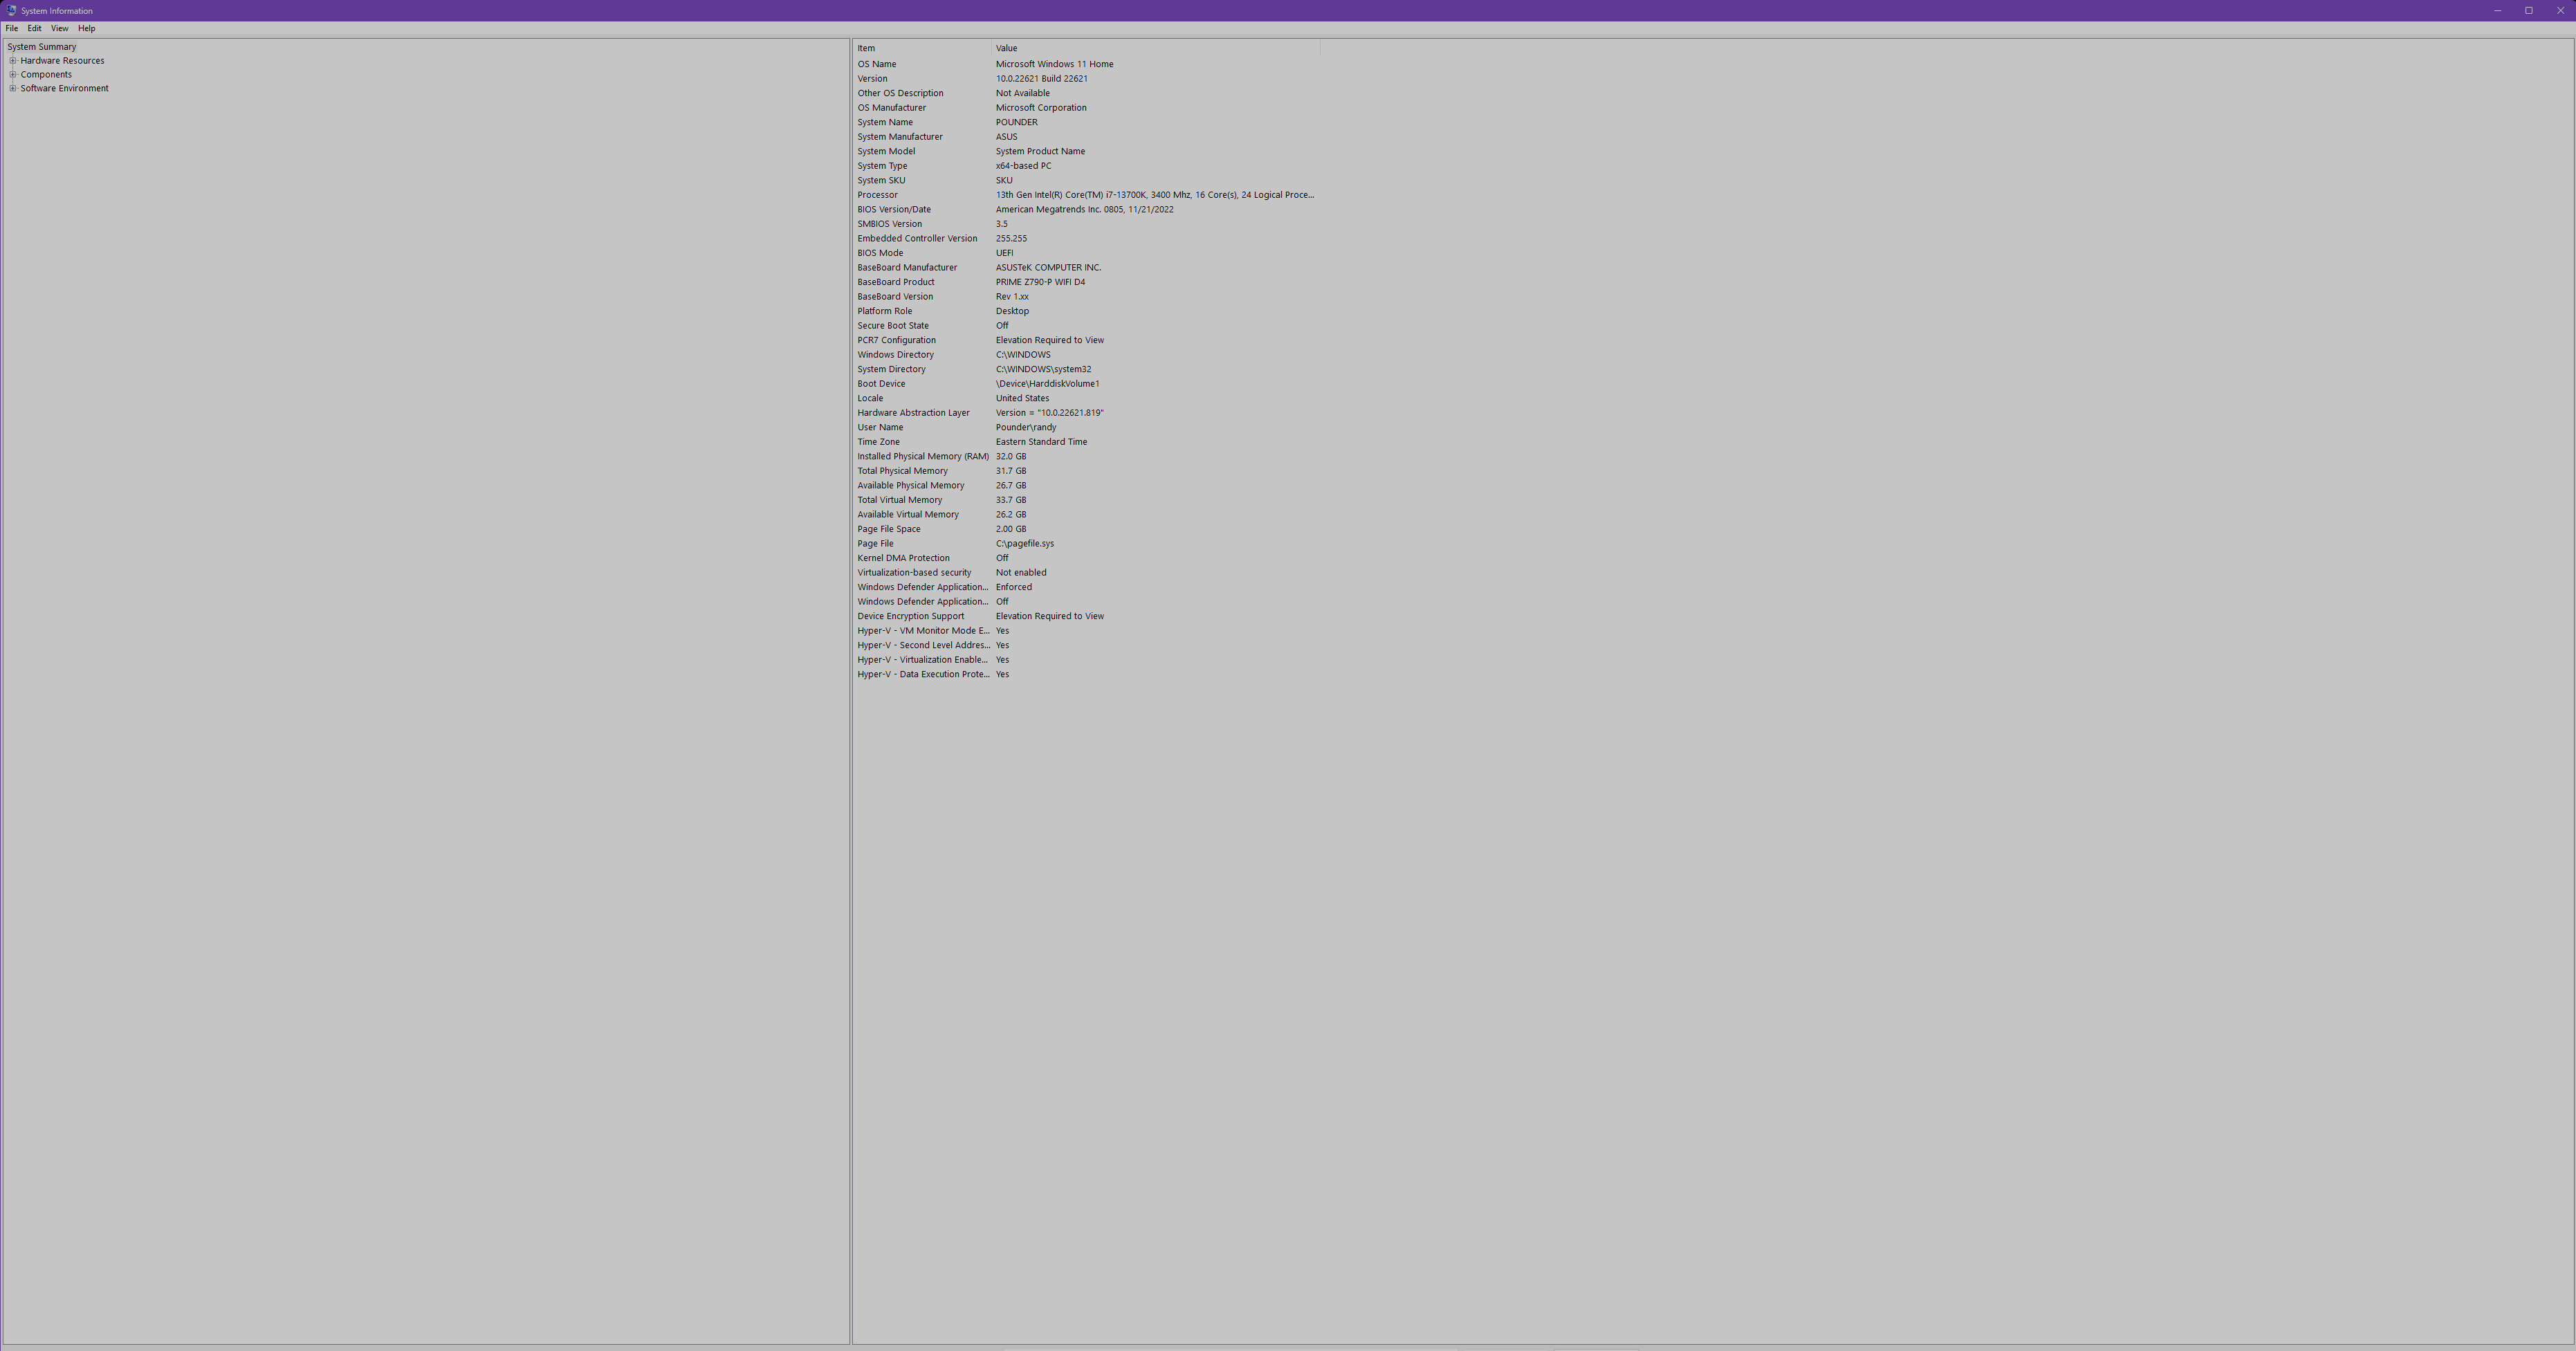The height and width of the screenshot is (1351, 2576).
Task: Open the Help menu
Action: [x=87, y=29]
